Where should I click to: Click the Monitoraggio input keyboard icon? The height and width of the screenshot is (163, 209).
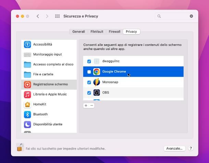tap(27, 54)
